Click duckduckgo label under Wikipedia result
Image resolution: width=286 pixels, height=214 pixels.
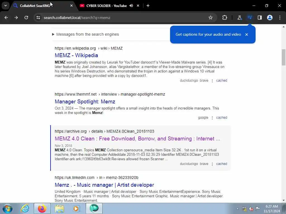point(189,81)
